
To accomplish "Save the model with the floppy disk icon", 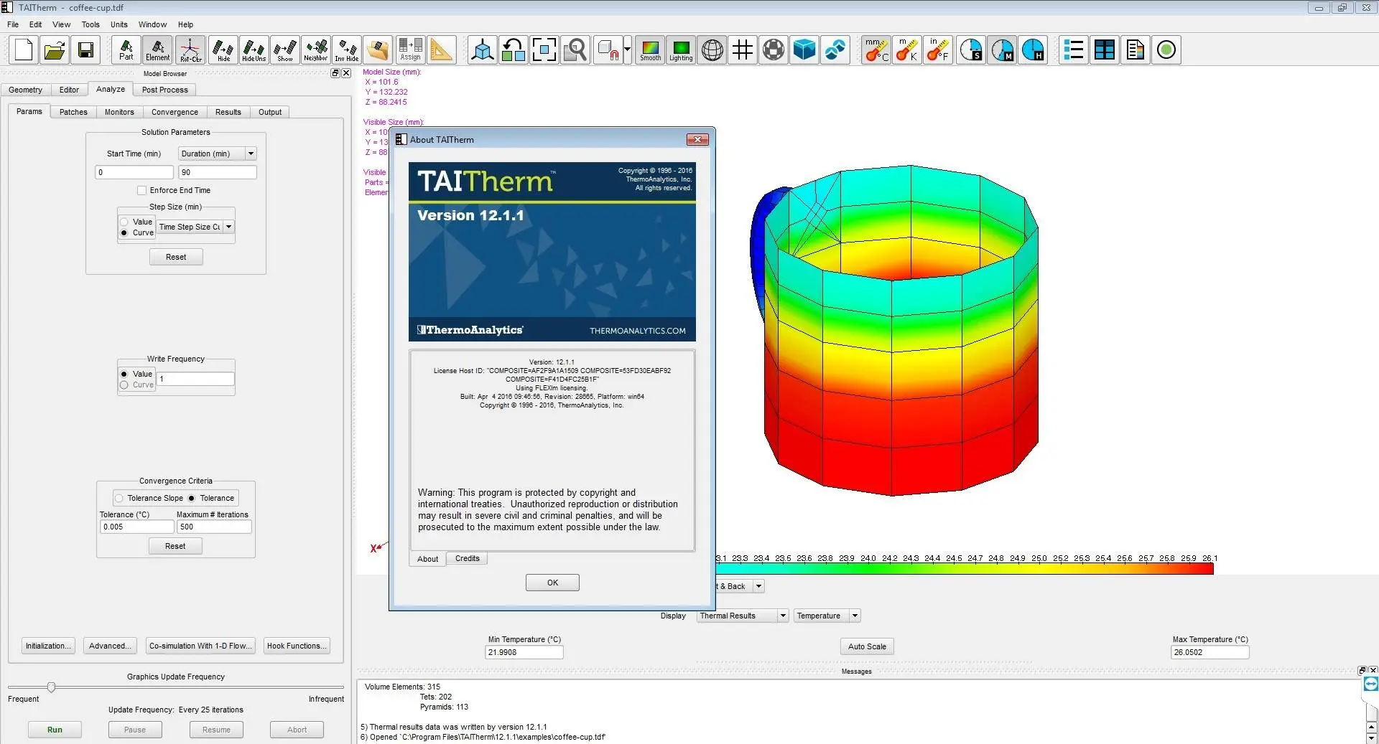I will (85, 50).
